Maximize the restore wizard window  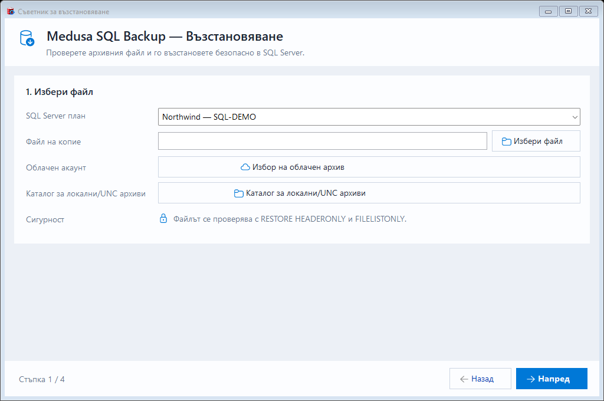tap(568, 11)
